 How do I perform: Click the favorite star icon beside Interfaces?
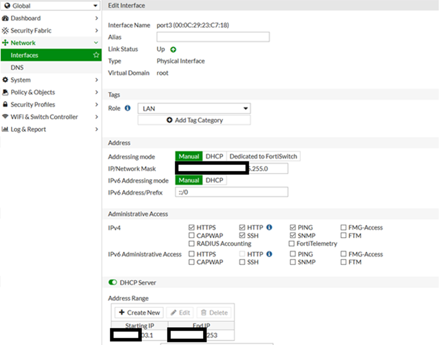96,56
